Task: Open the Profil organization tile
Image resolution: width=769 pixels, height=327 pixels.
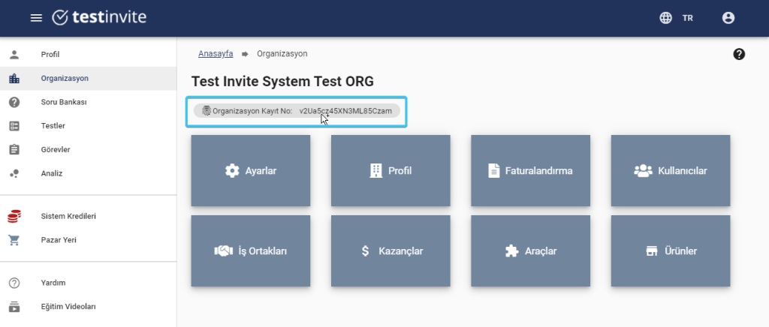Action: coord(391,170)
